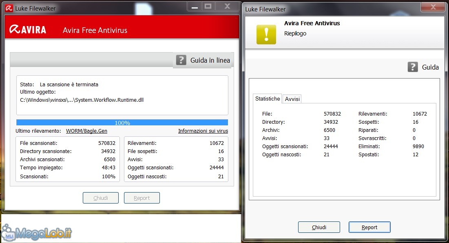Screen dimensions: 449x243
Task: Open the WORM/Bagle.Gen detection link
Action: click(86, 131)
